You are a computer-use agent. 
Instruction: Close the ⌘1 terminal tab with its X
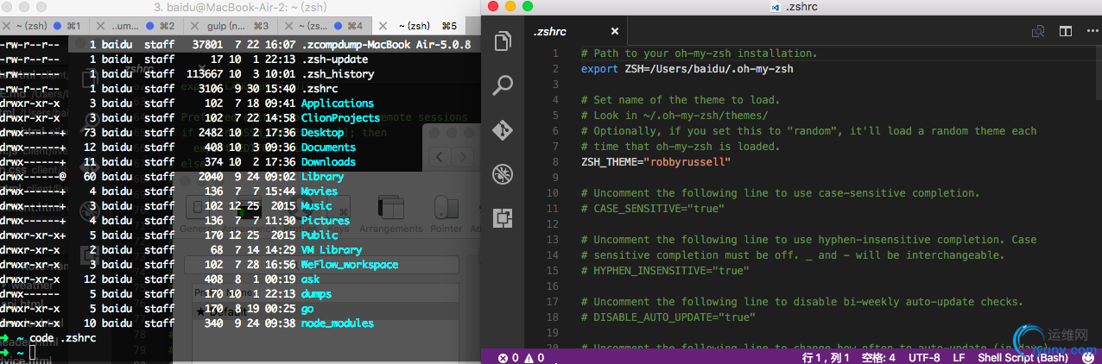pos(6,27)
